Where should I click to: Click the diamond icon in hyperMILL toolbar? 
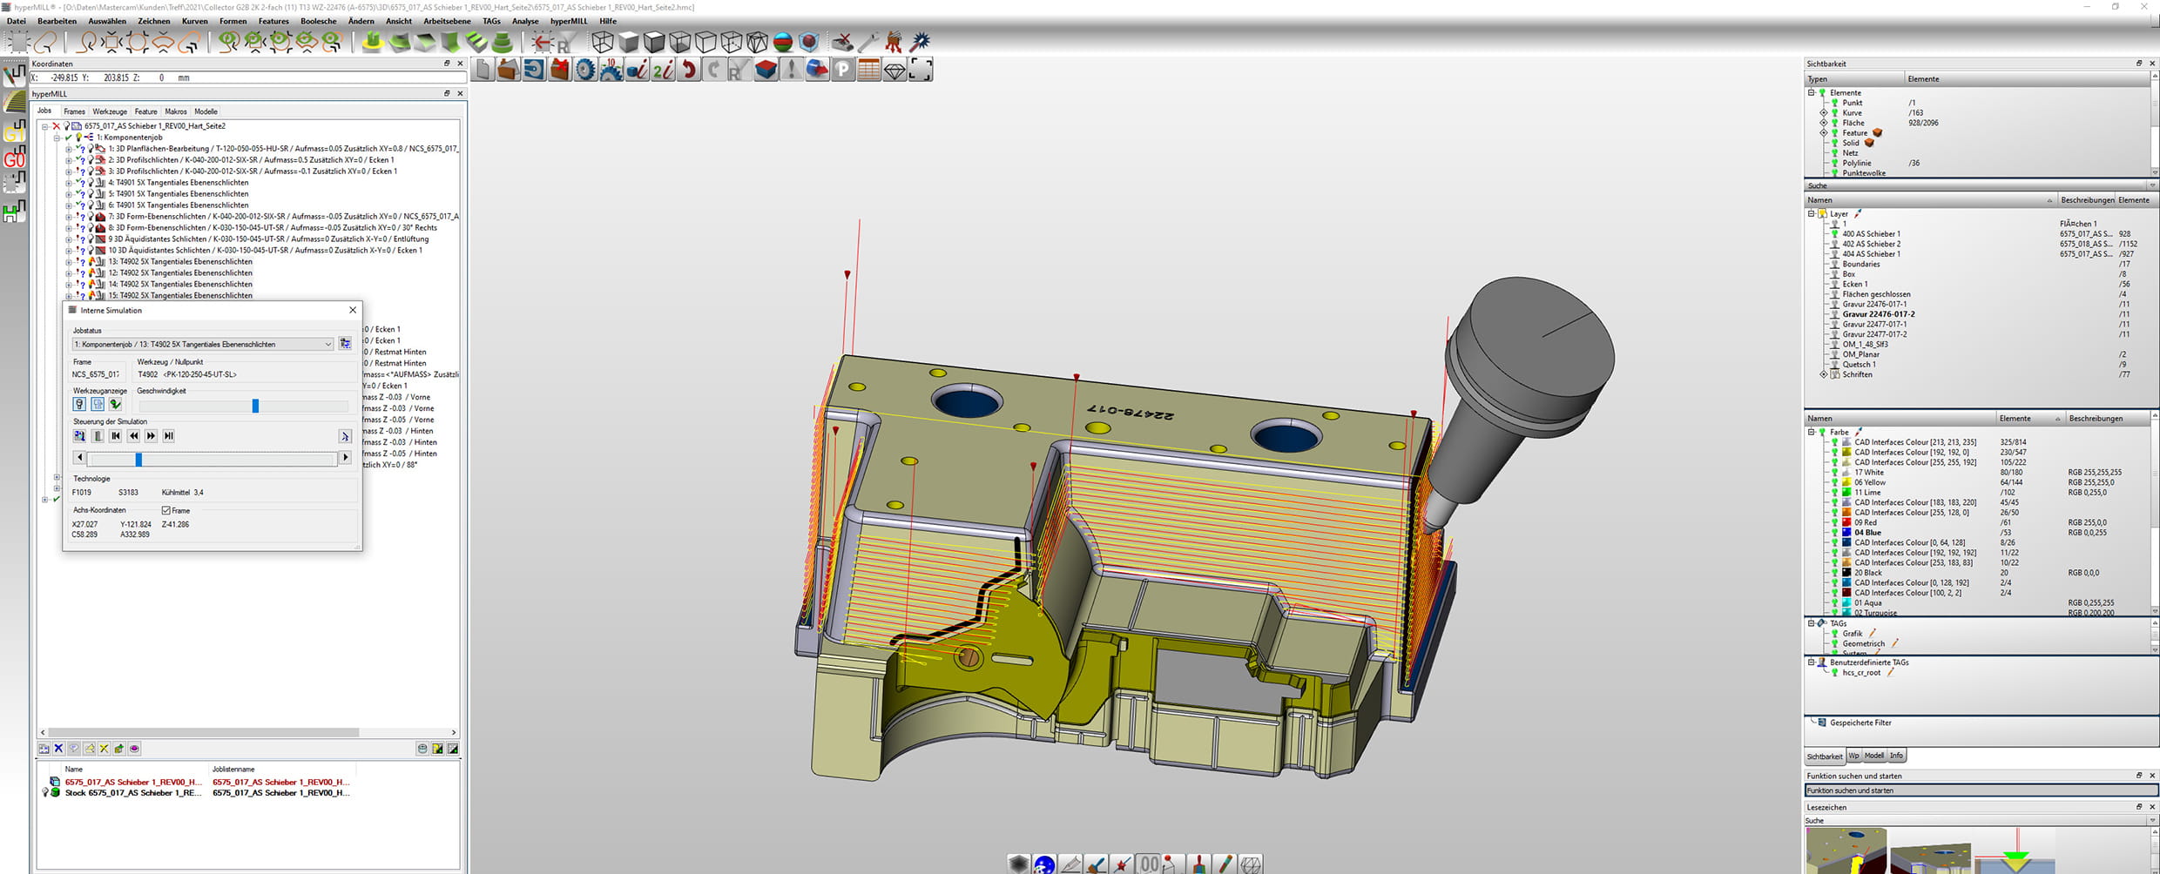point(894,70)
